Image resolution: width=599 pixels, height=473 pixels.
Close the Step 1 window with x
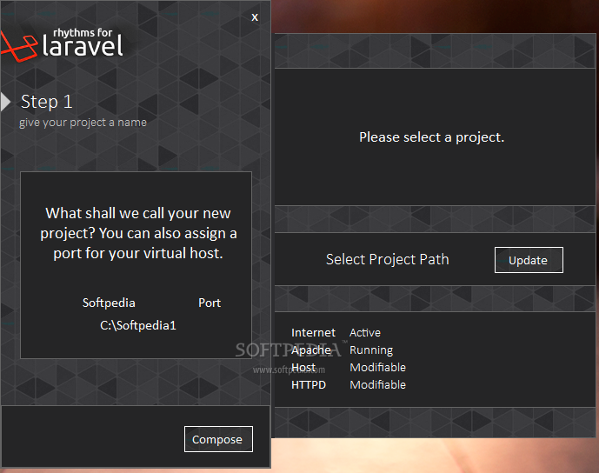255,17
